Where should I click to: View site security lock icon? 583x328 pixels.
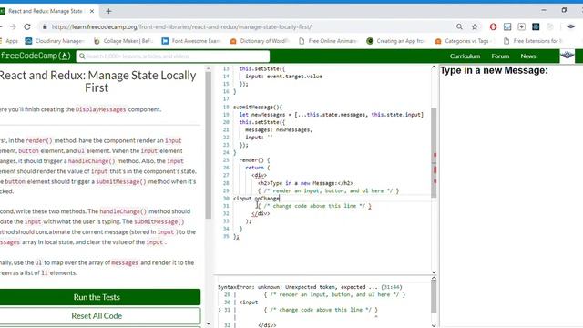45,26
